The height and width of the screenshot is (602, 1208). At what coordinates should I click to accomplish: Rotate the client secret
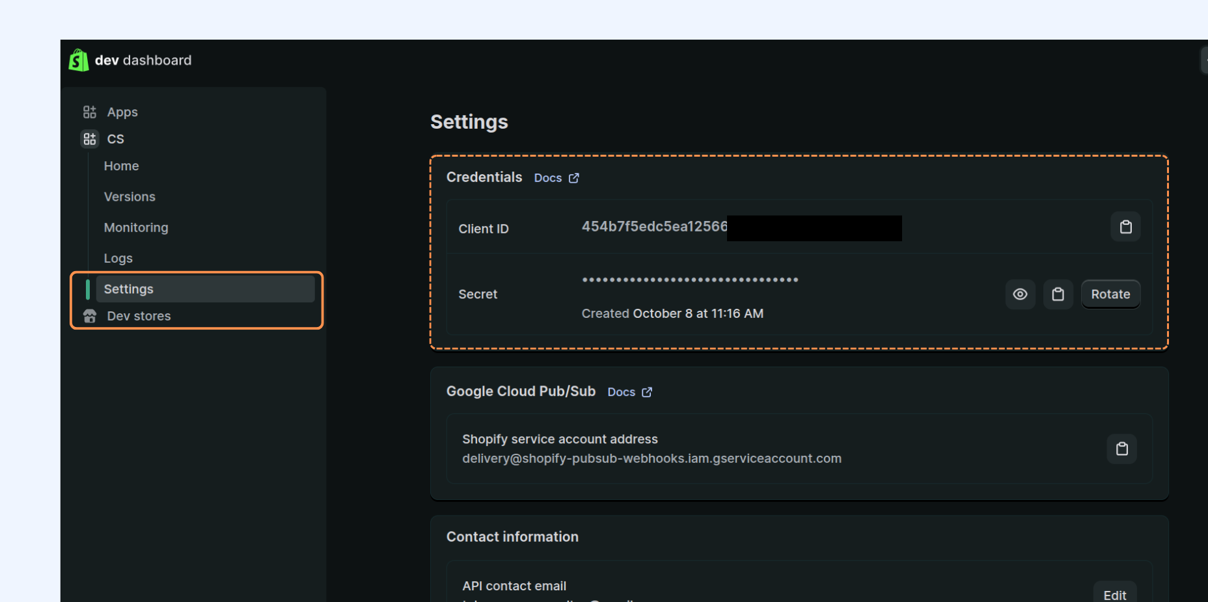click(1110, 294)
